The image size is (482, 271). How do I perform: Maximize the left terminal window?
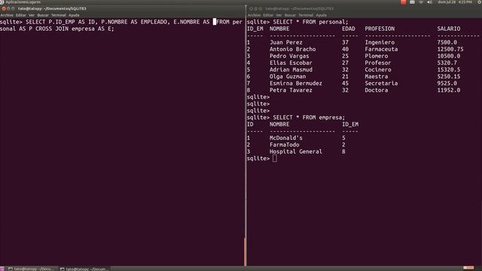(13, 8)
